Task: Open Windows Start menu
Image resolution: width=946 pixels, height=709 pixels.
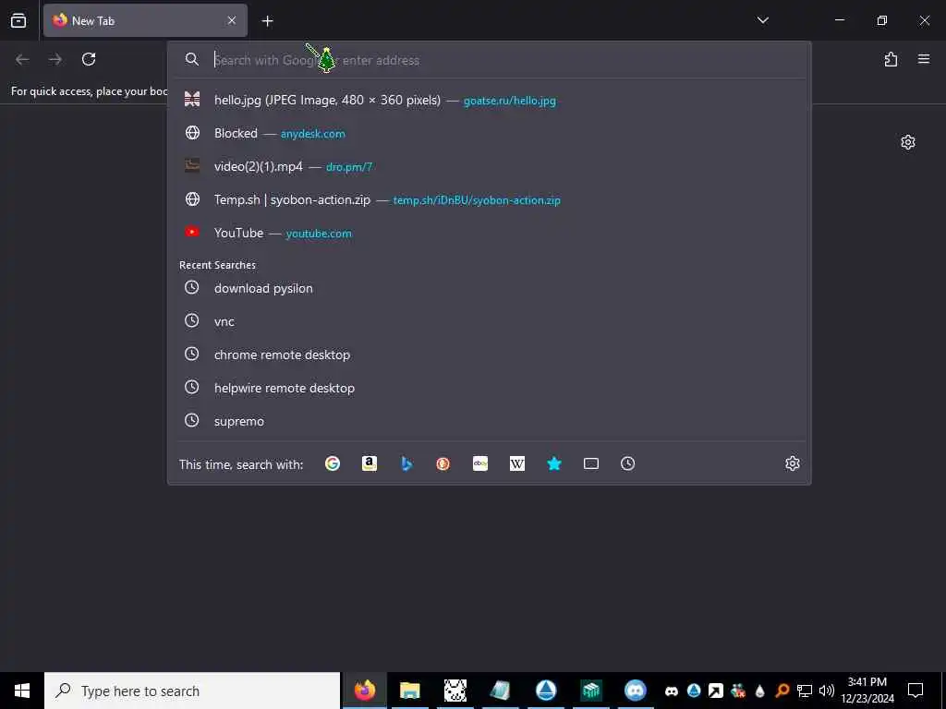Action: [22, 691]
